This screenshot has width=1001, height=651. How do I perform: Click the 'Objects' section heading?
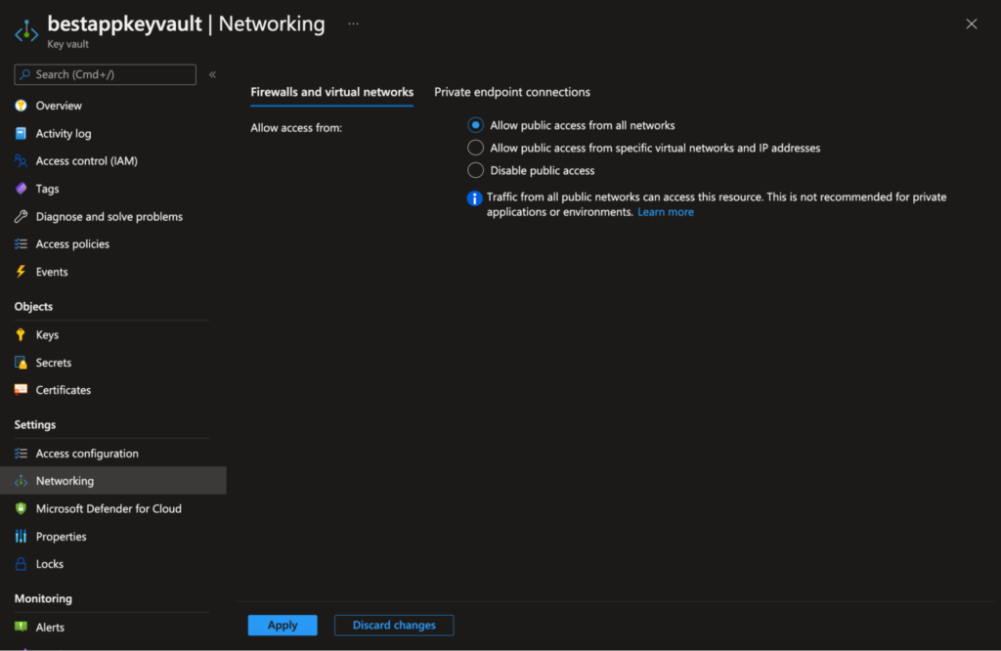click(x=34, y=306)
